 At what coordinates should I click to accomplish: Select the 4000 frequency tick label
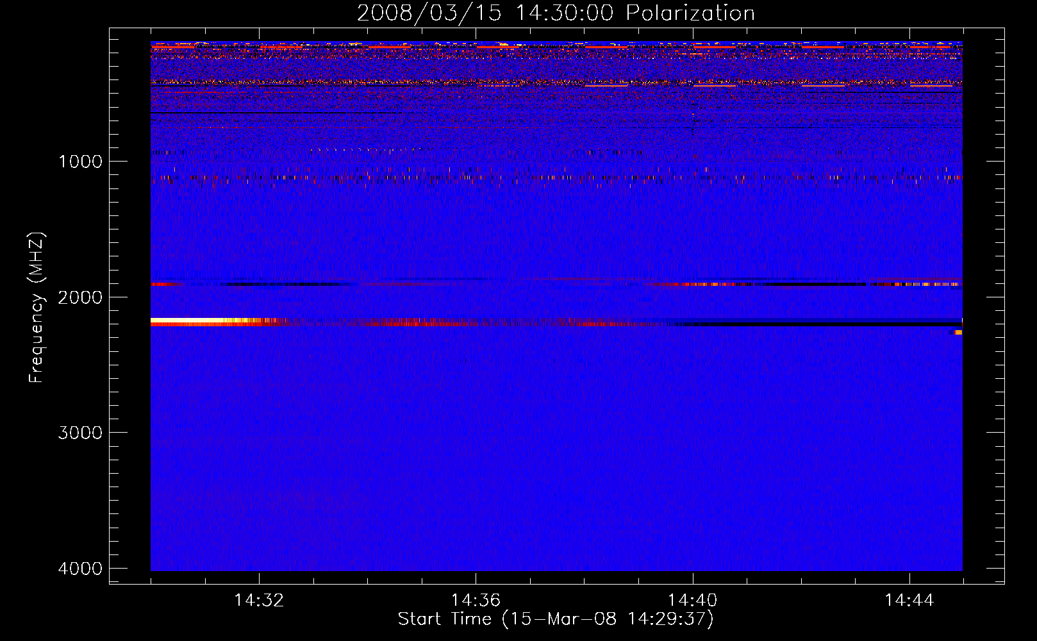pyautogui.click(x=80, y=569)
